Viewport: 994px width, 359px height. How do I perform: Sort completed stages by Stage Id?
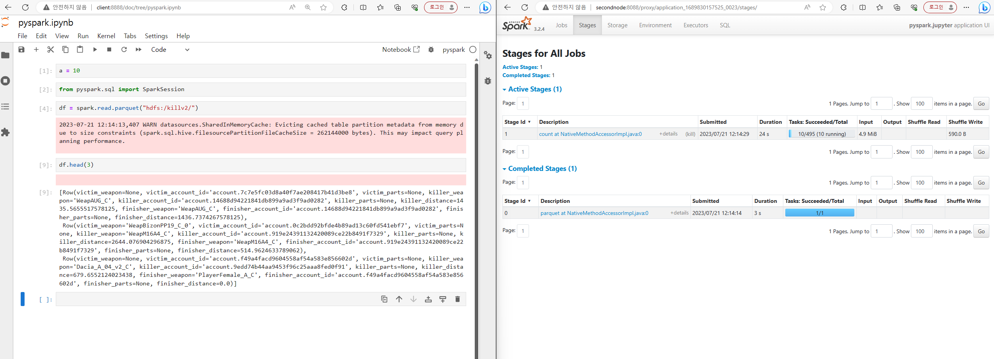point(518,201)
